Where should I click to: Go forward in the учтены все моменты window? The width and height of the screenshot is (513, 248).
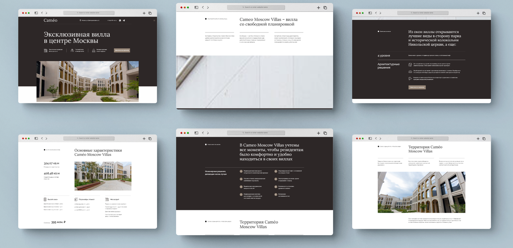tap(208, 133)
